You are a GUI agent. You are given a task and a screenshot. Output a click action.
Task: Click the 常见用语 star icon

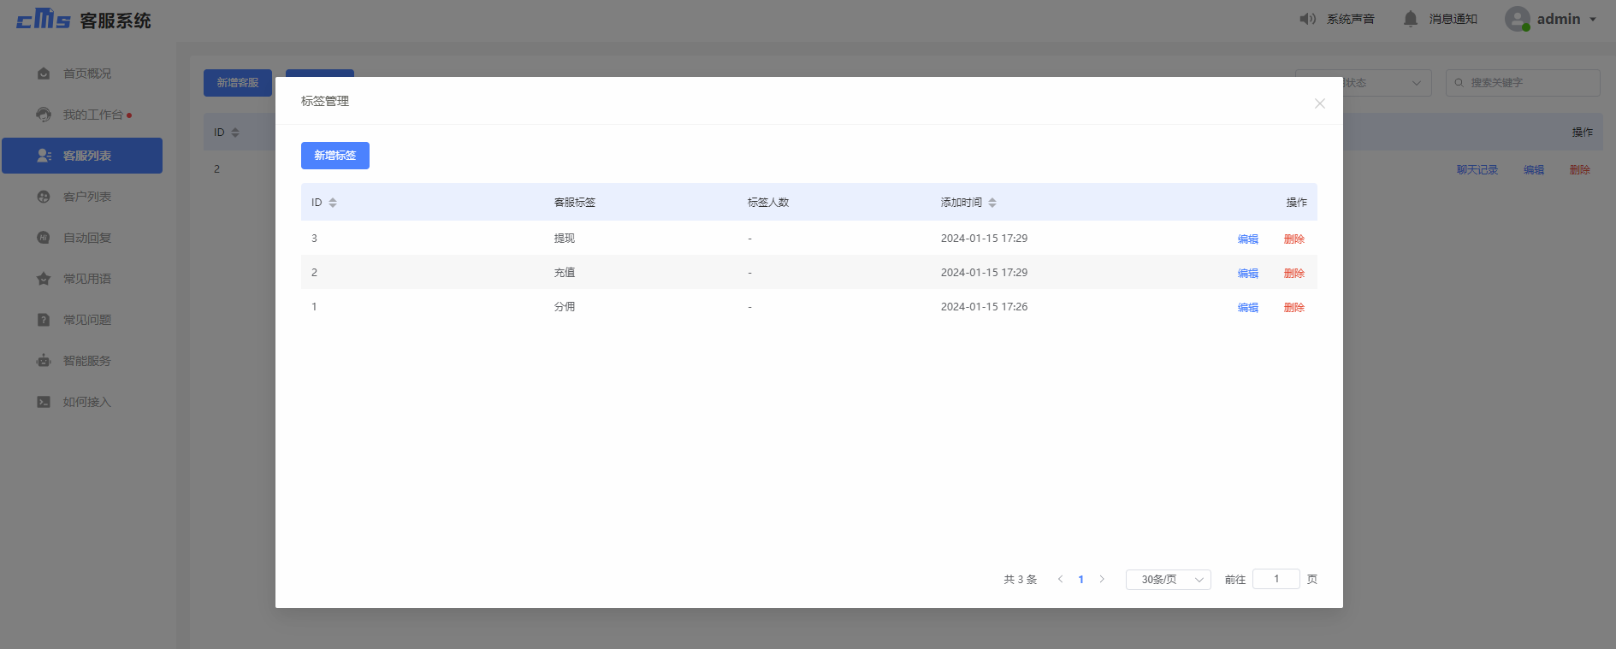[44, 279]
